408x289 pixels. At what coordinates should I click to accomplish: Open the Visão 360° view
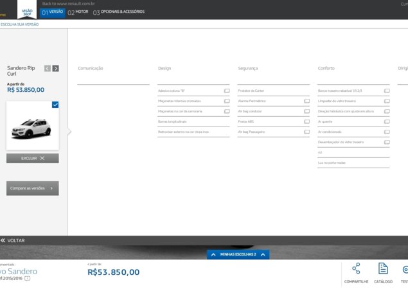click(27, 10)
